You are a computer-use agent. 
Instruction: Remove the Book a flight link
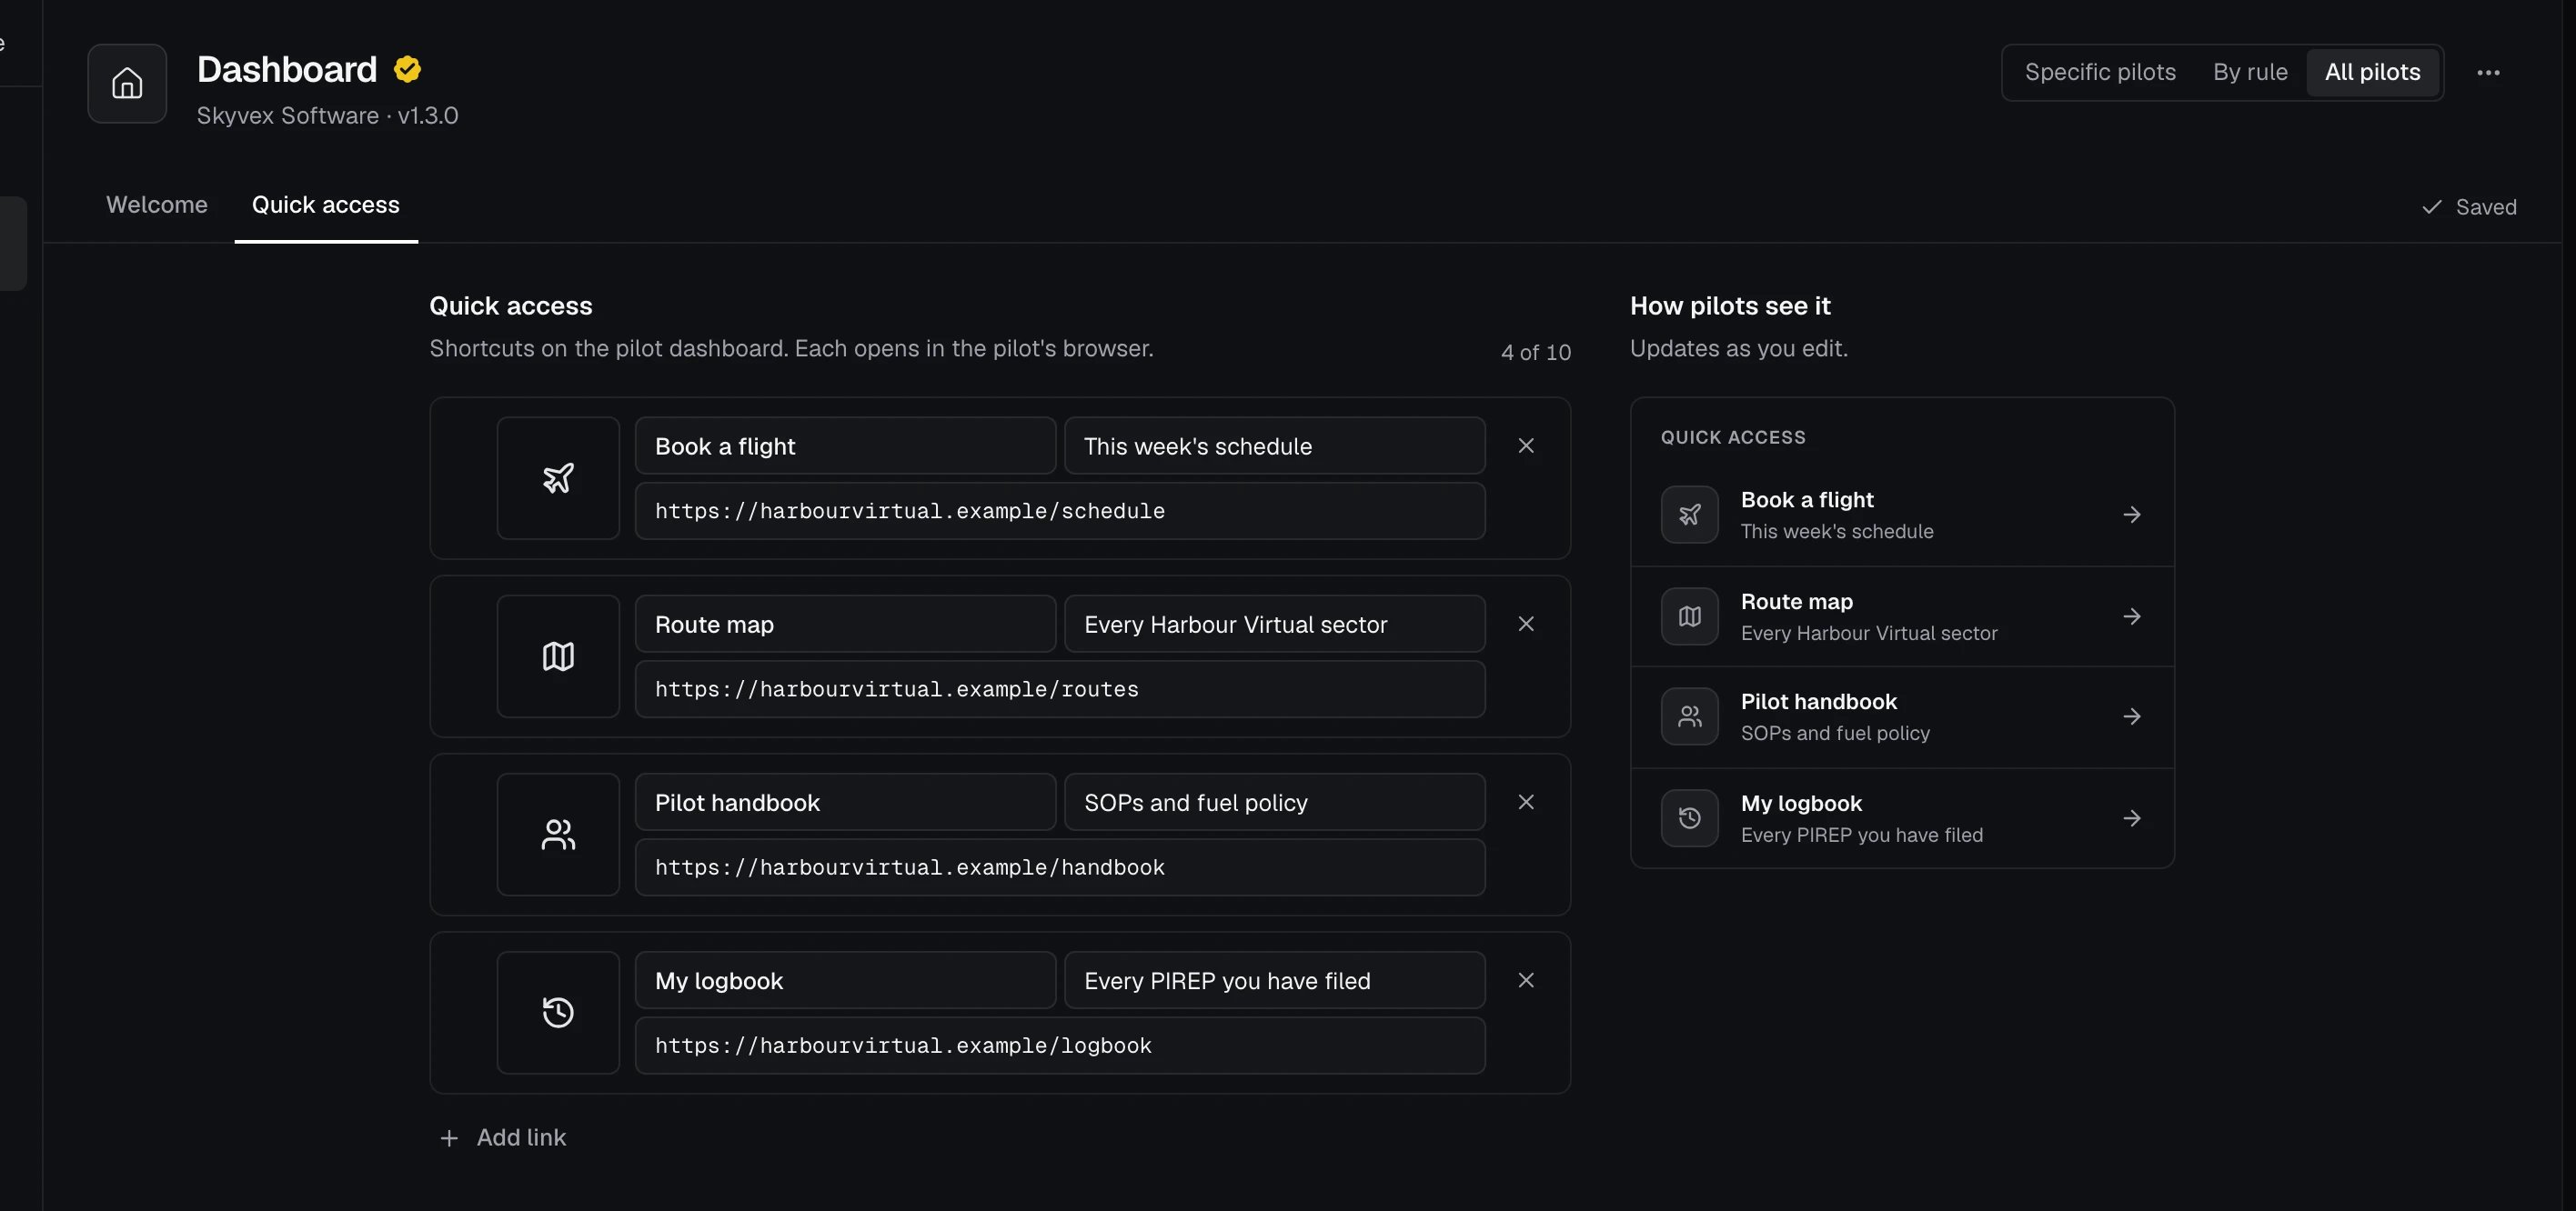coord(1526,445)
